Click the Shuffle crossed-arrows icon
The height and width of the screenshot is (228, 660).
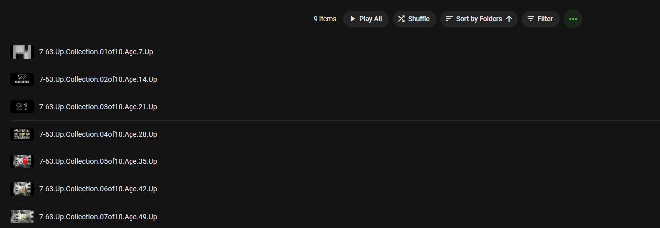(x=401, y=19)
